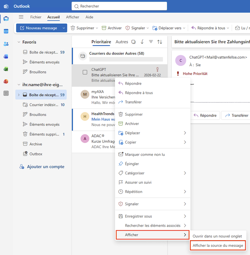Click the Nouveau message button
Viewport: 250px width, 255px height.
coord(39,28)
